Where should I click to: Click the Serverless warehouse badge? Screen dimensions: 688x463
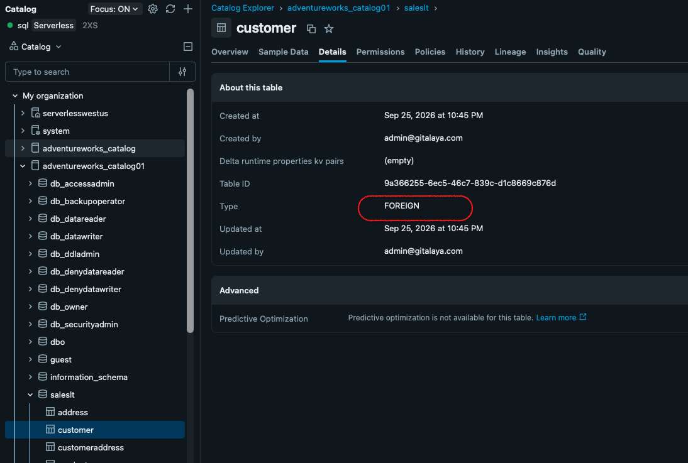(x=53, y=25)
